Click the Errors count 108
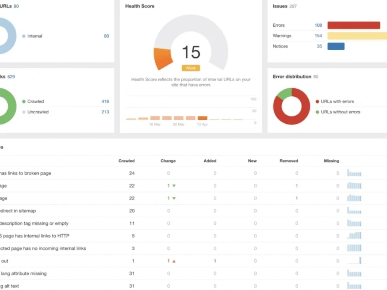This screenshot has width=387, height=290. coord(318,25)
